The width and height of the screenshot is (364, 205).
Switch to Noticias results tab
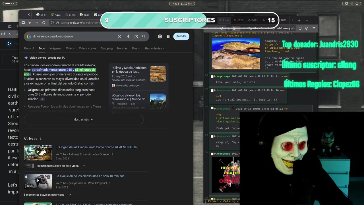122,48
